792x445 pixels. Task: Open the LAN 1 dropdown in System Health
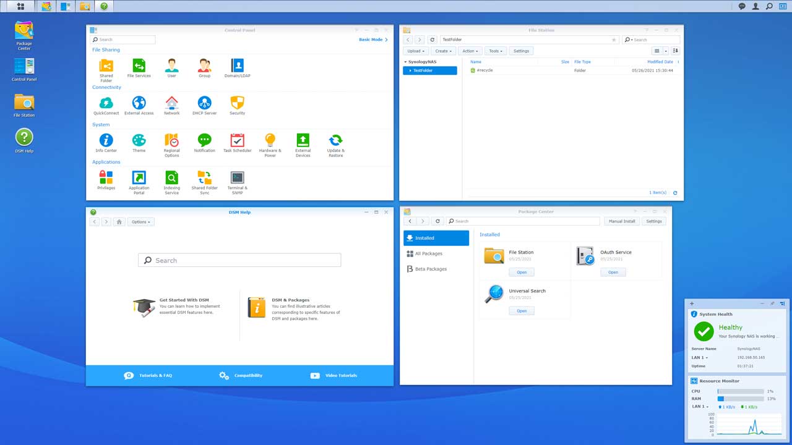[x=700, y=357]
